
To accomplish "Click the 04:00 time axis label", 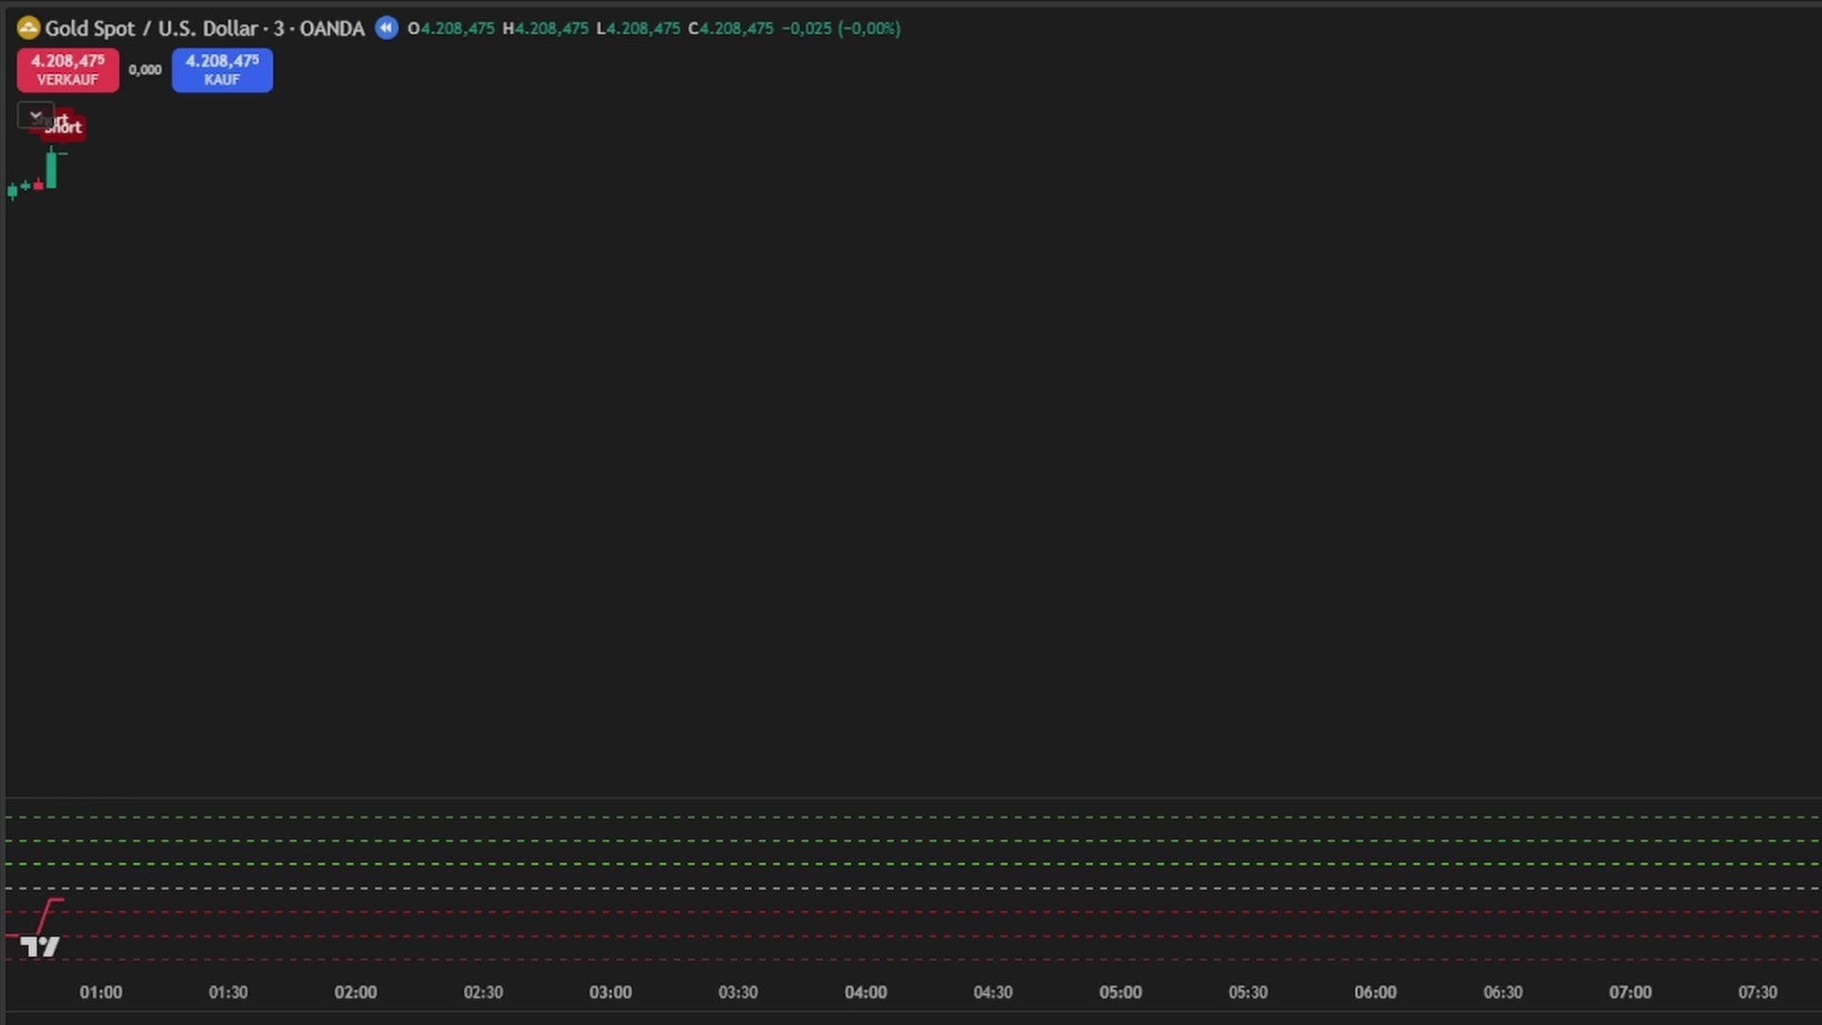I will click(x=865, y=992).
